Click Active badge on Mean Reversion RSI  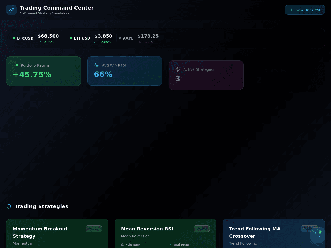click(202, 229)
